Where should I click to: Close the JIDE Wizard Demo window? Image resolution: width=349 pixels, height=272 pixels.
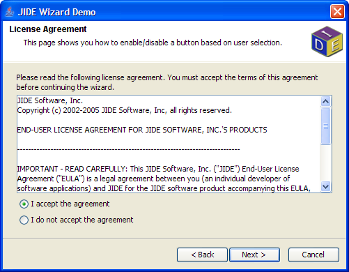click(337, 12)
